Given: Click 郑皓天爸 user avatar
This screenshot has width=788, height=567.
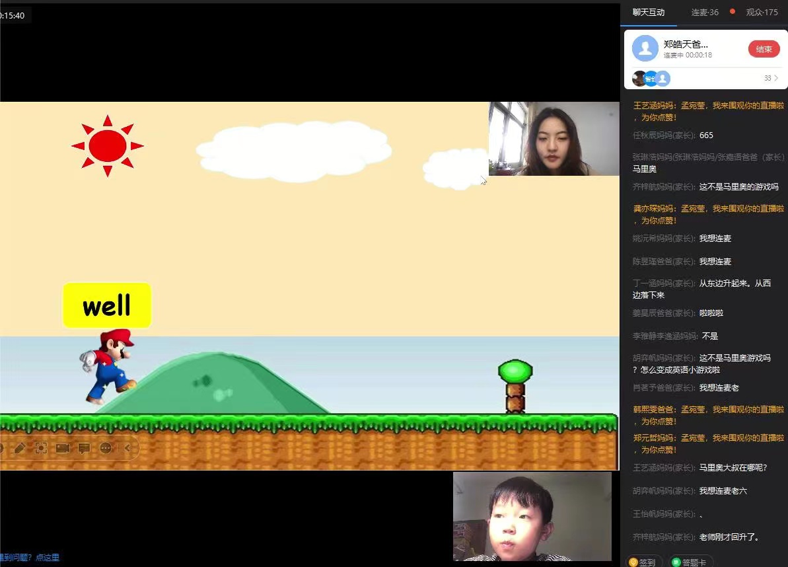Looking at the screenshot, I should [645, 48].
